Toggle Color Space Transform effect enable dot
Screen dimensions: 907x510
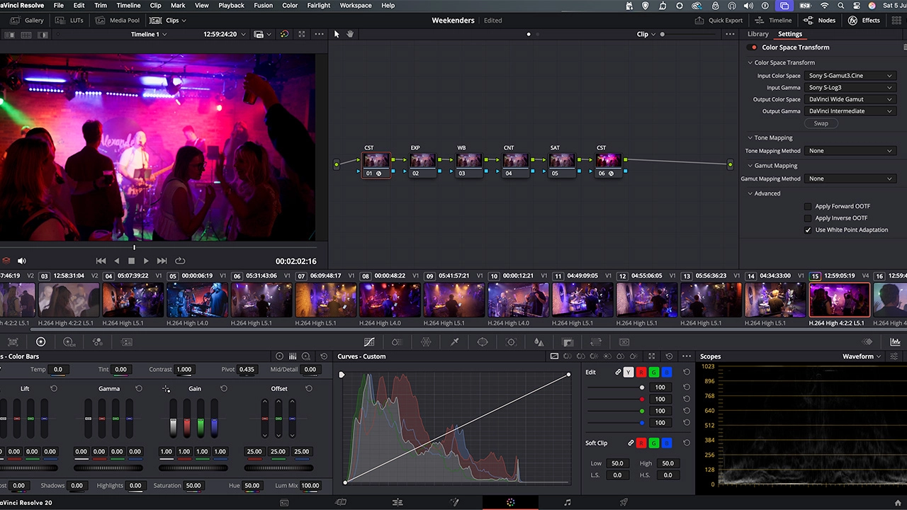(x=753, y=47)
